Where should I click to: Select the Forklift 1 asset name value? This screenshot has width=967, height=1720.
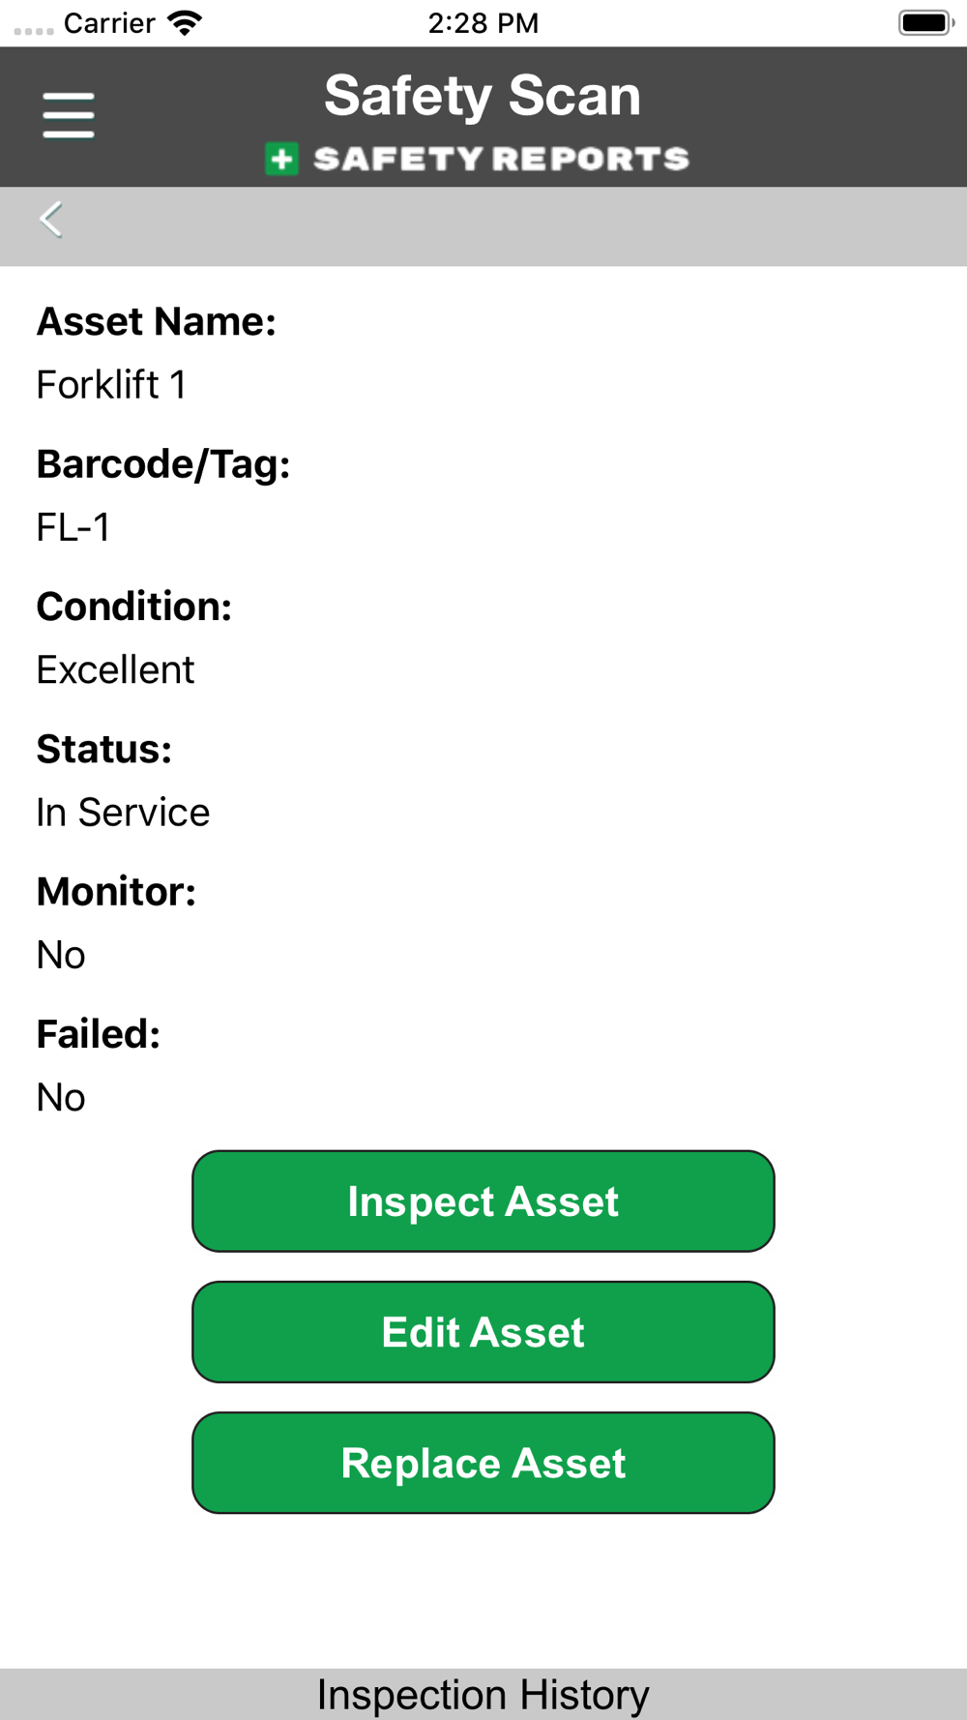[x=111, y=385]
